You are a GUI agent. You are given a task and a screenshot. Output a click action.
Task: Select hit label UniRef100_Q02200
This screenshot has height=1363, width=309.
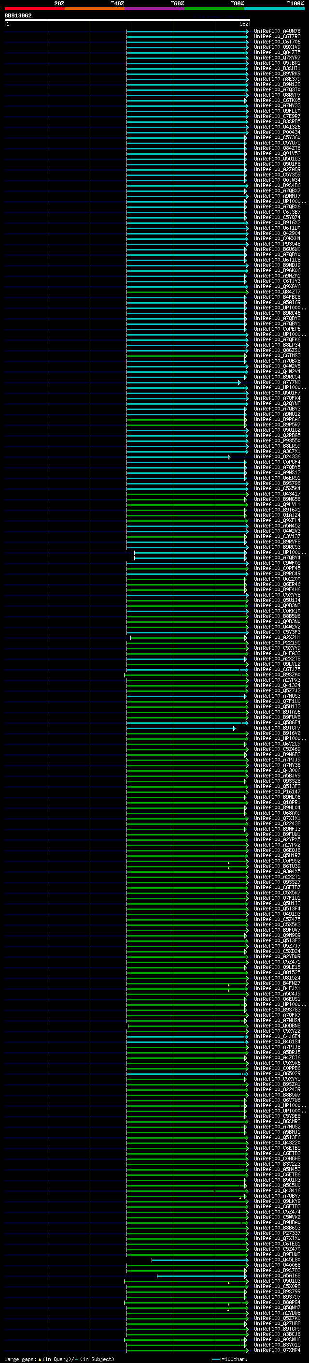coord(277,579)
